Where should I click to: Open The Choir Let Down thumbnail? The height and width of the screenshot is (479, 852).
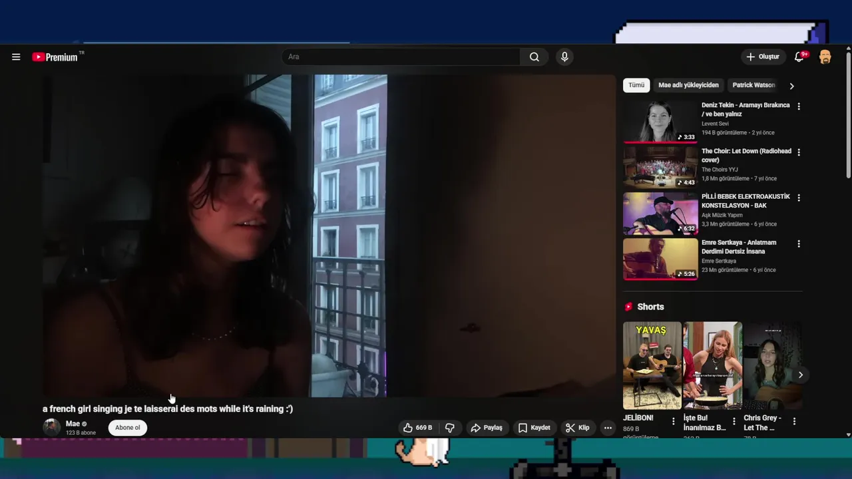click(660, 168)
